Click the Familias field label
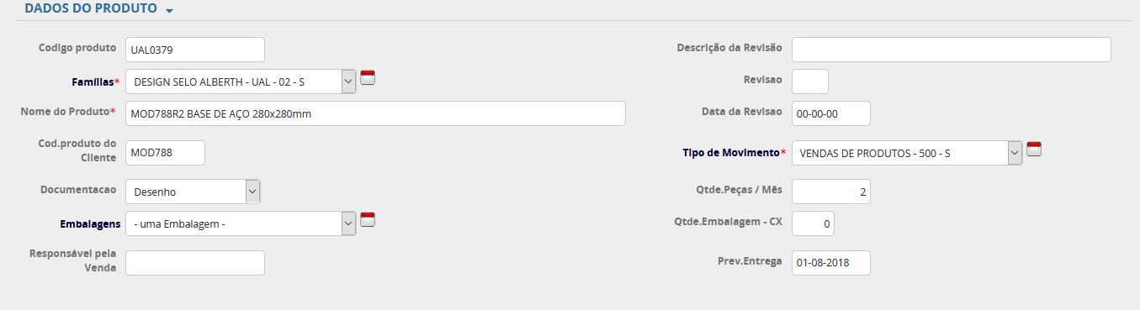Screen dimensions: 1140x310 pyautogui.click(x=94, y=81)
